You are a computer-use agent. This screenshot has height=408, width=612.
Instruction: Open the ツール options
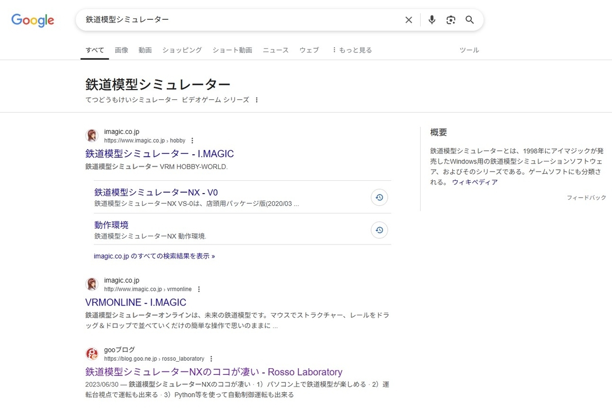click(469, 50)
